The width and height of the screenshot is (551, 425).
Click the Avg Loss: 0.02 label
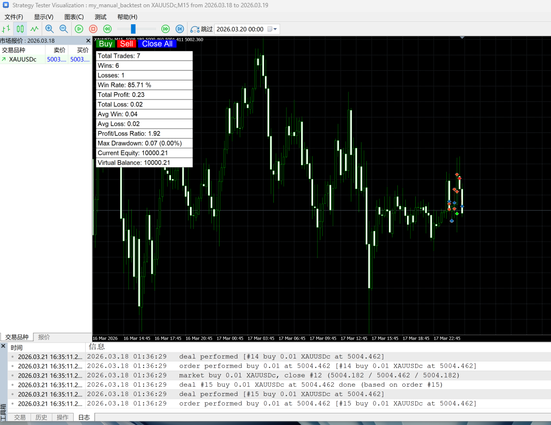coord(144,124)
